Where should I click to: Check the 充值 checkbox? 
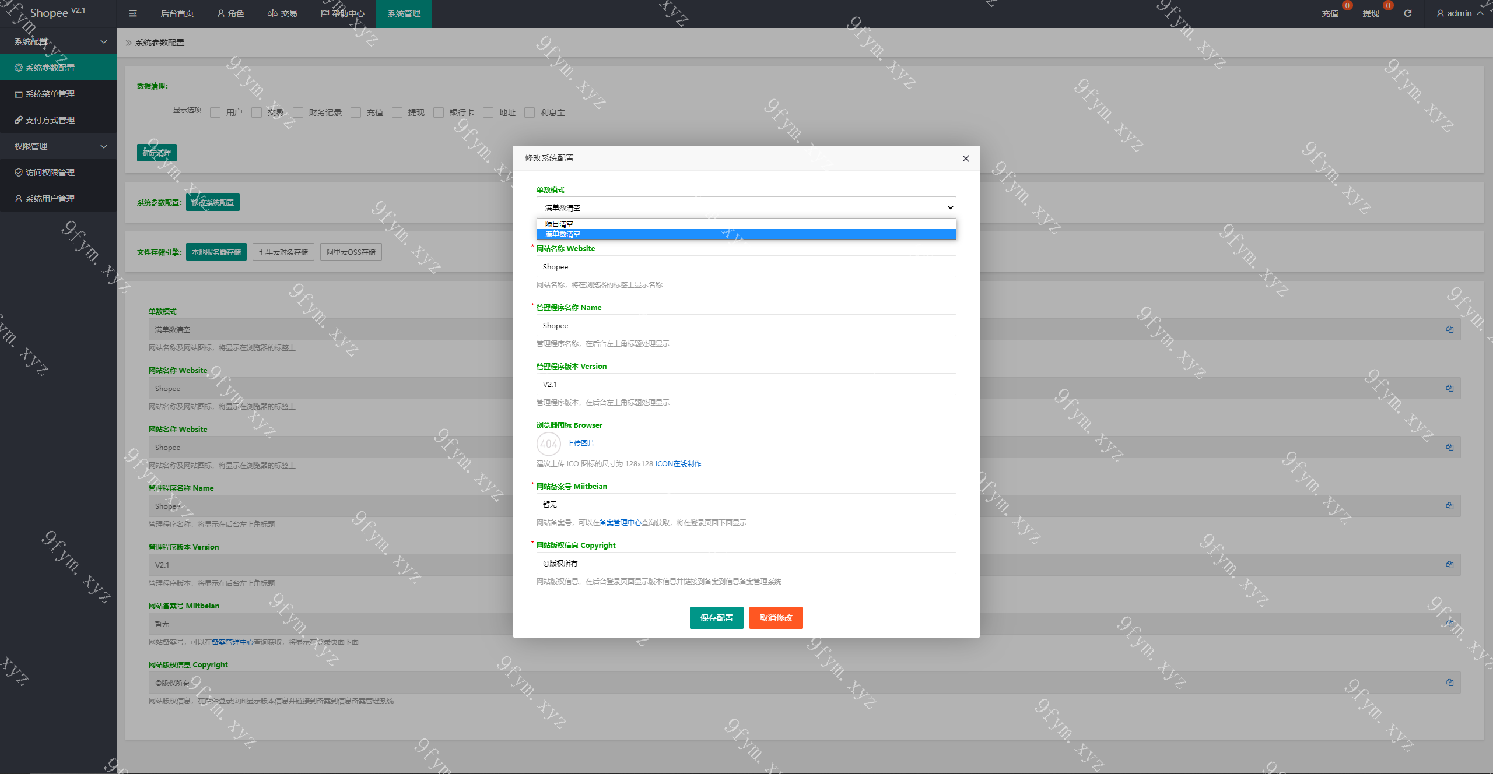click(356, 112)
